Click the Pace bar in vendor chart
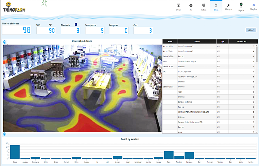Viewport: 259px width, 166px height. coord(169,155)
